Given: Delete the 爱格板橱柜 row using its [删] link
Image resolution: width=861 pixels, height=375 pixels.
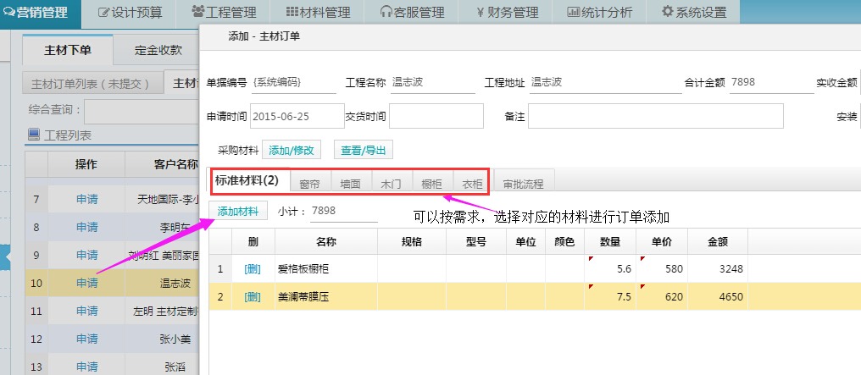Looking at the screenshot, I should point(253,269).
